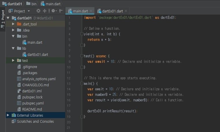Open the Project view dropdown
This screenshot has width=220, height=132.
29,11
